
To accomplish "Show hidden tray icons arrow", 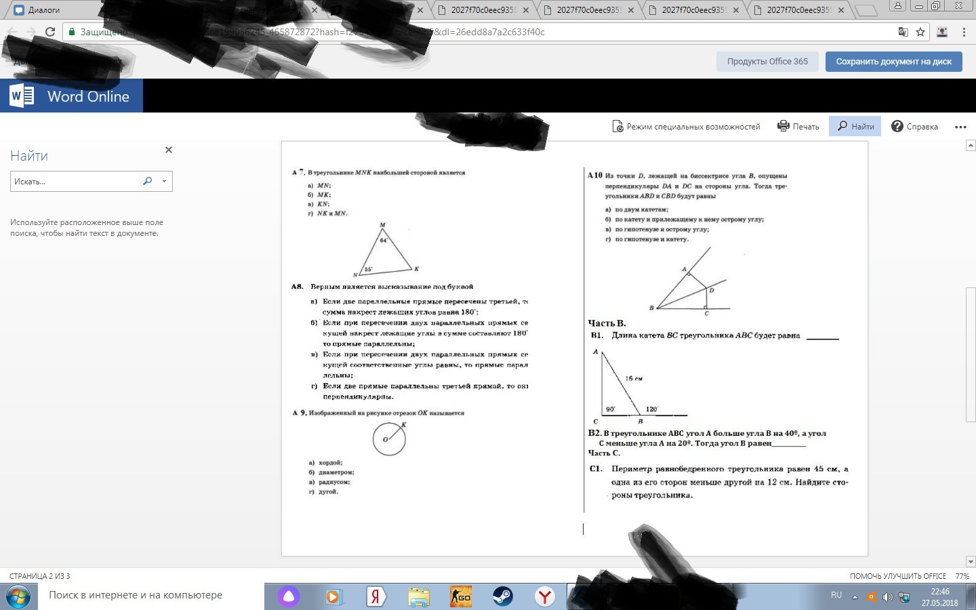I will click(x=855, y=597).
